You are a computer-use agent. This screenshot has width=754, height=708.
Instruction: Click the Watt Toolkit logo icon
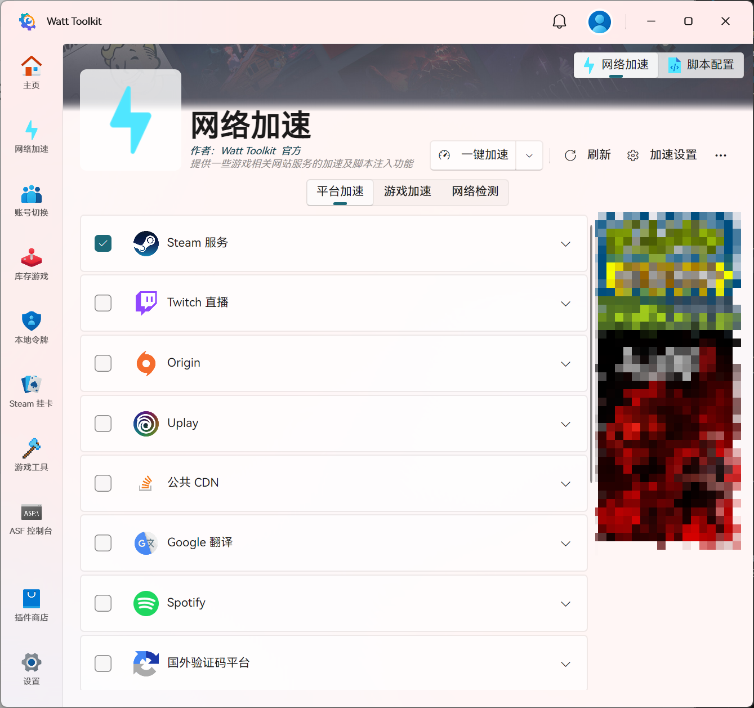[x=27, y=21]
